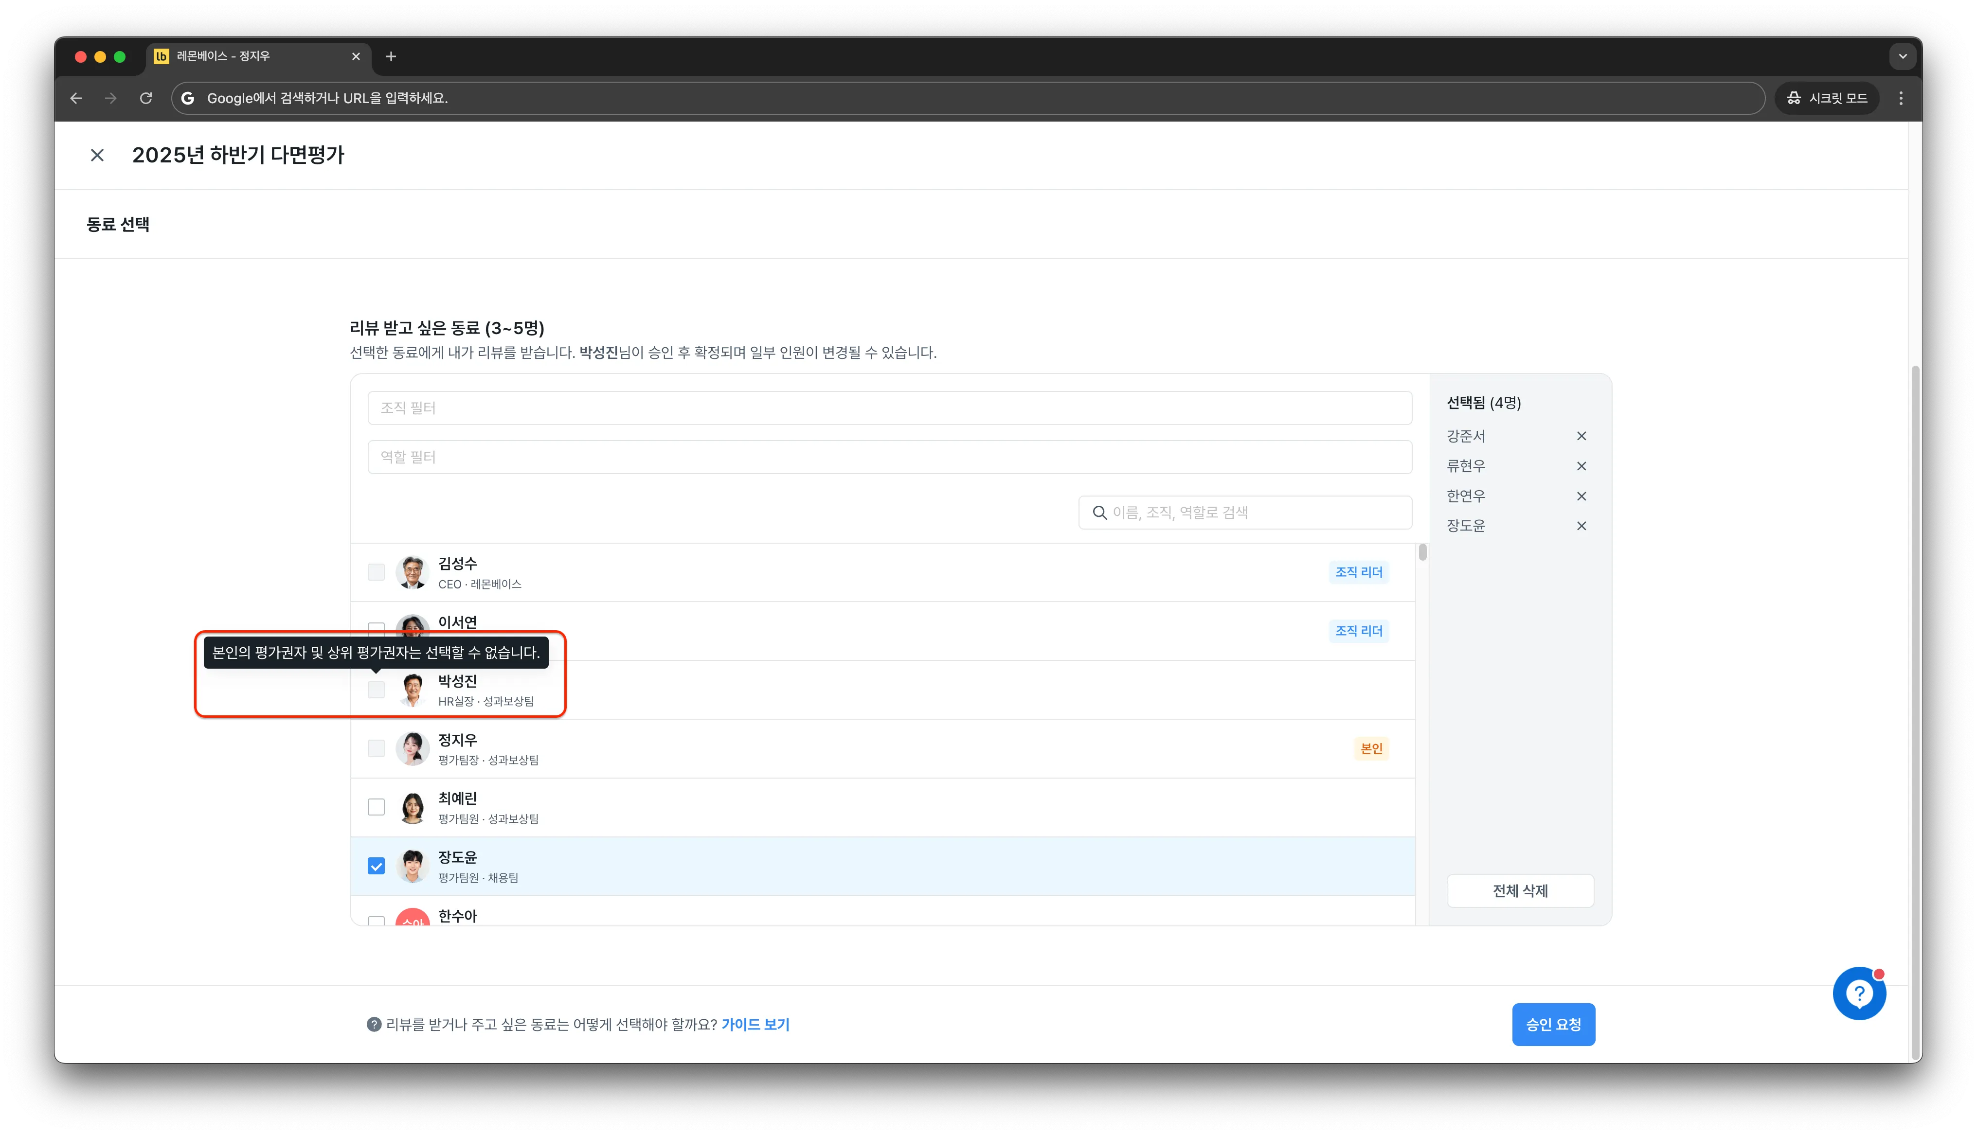The height and width of the screenshot is (1135, 1977).
Task: Click the 승인 요청 button
Action: click(1553, 1024)
